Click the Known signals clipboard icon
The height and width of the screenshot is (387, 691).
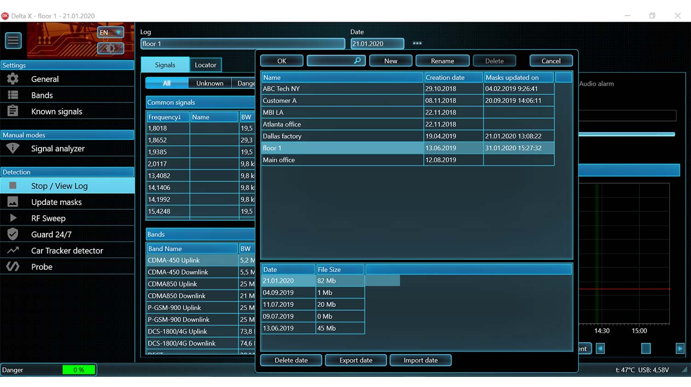click(x=13, y=111)
